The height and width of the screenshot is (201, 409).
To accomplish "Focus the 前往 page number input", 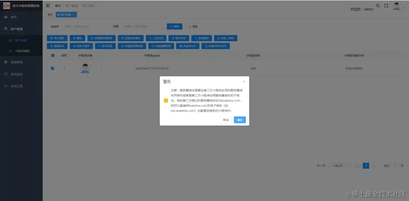I will coord(395,165).
